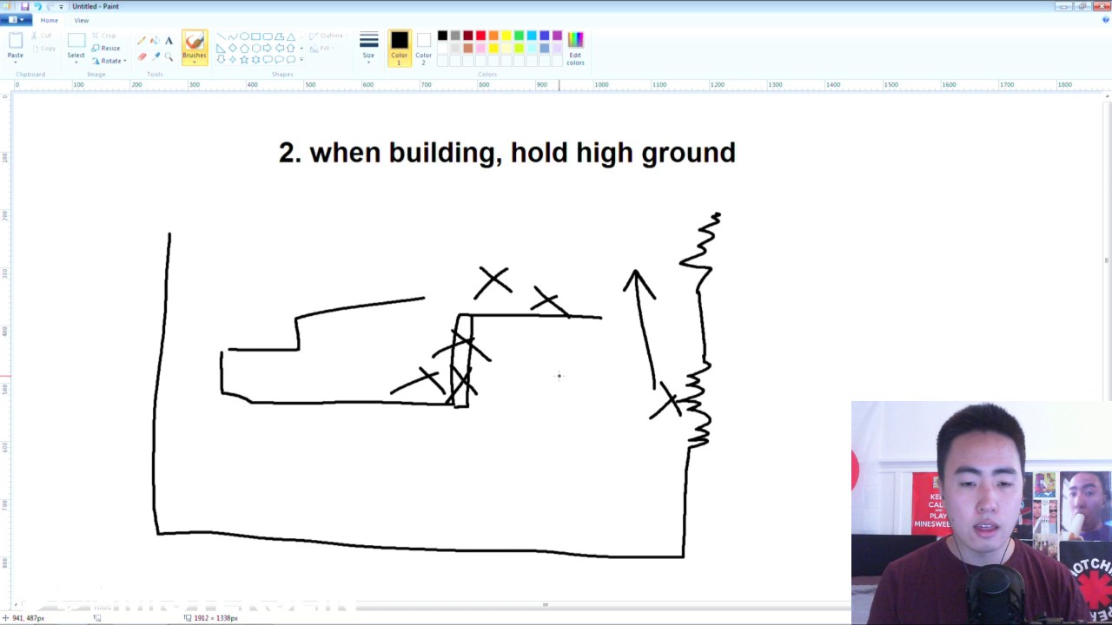
Task: Activate the Color 2 button
Action: [x=423, y=48]
